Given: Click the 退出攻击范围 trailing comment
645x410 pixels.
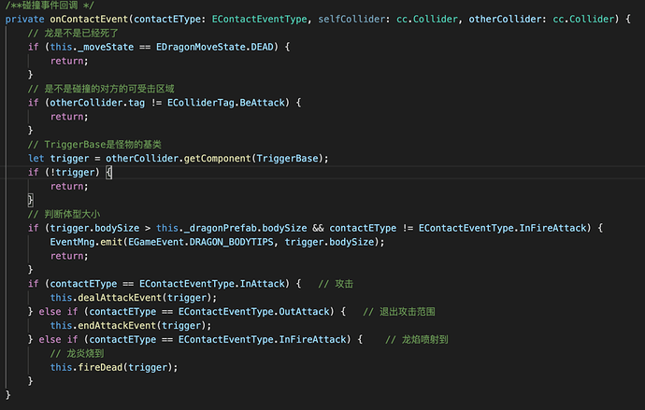Looking at the screenshot, I should pos(406,311).
